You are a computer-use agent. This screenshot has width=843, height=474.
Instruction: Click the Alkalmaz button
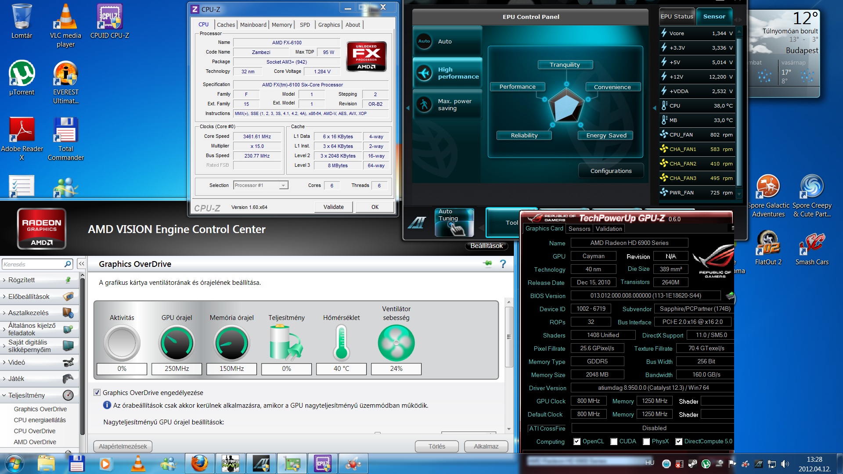pos(486,446)
